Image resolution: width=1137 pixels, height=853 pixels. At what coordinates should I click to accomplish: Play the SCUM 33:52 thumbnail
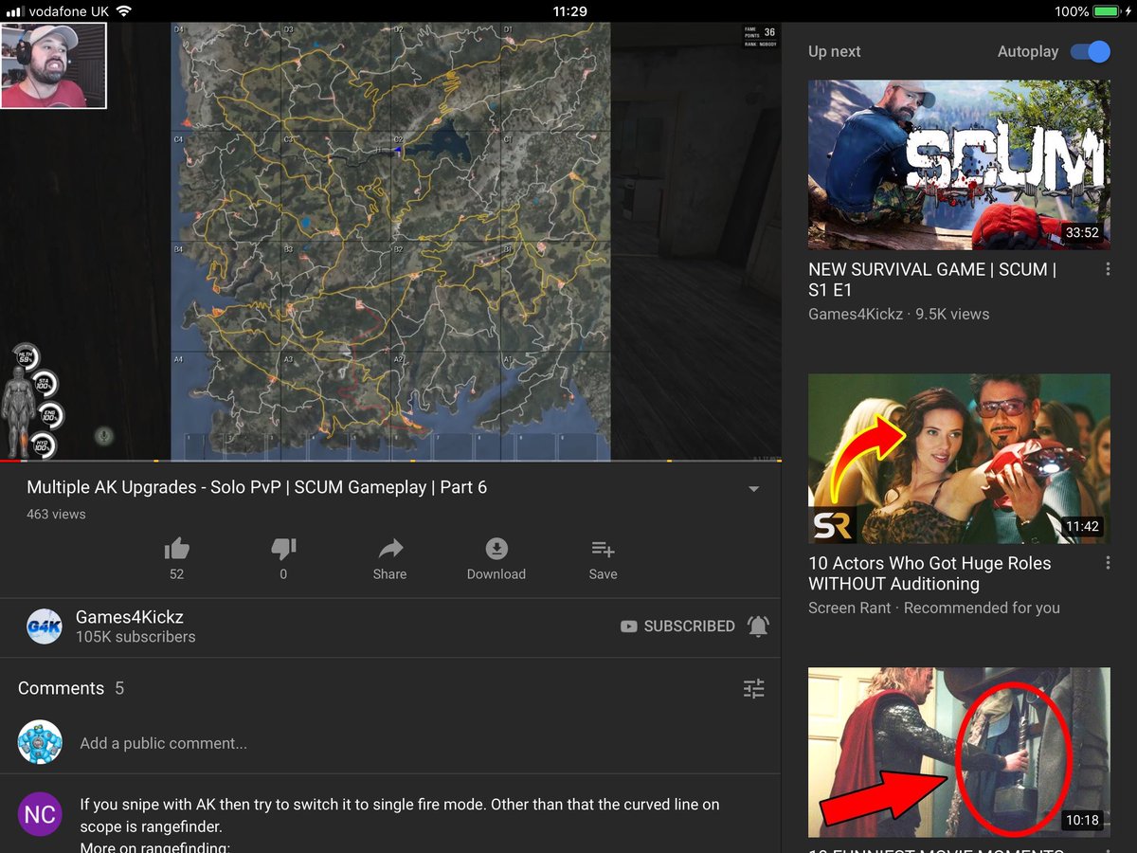pyautogui.click(x=959, y=165)
